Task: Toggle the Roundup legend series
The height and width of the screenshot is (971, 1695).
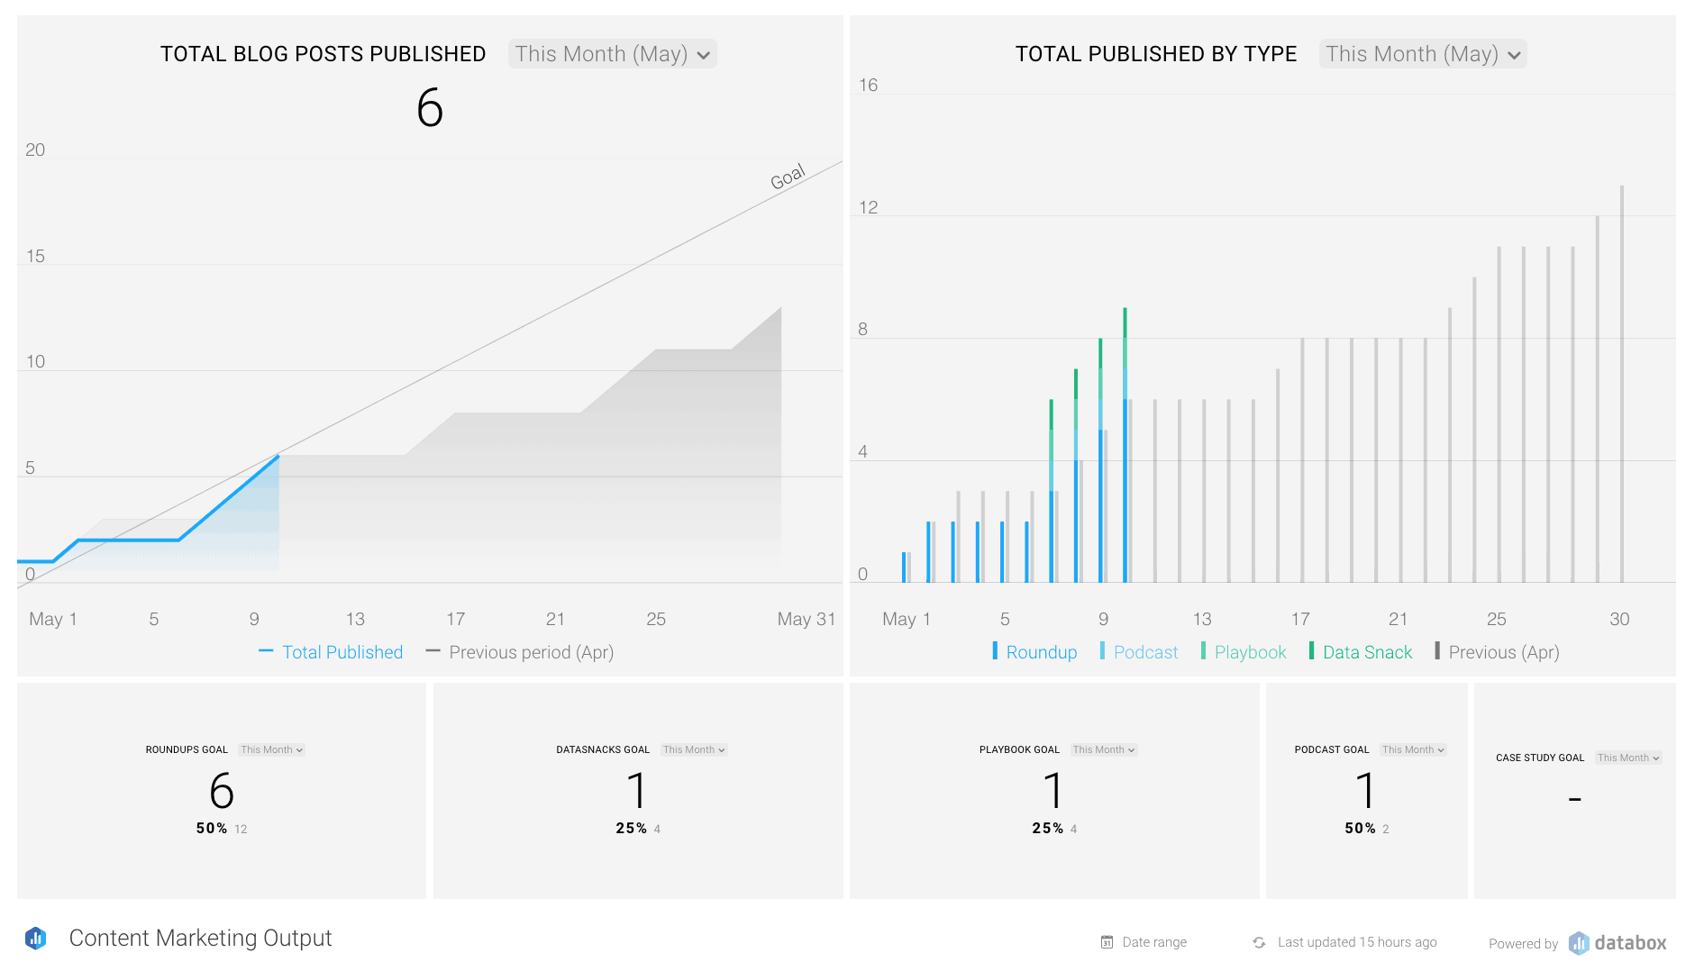Action: 1034,652
